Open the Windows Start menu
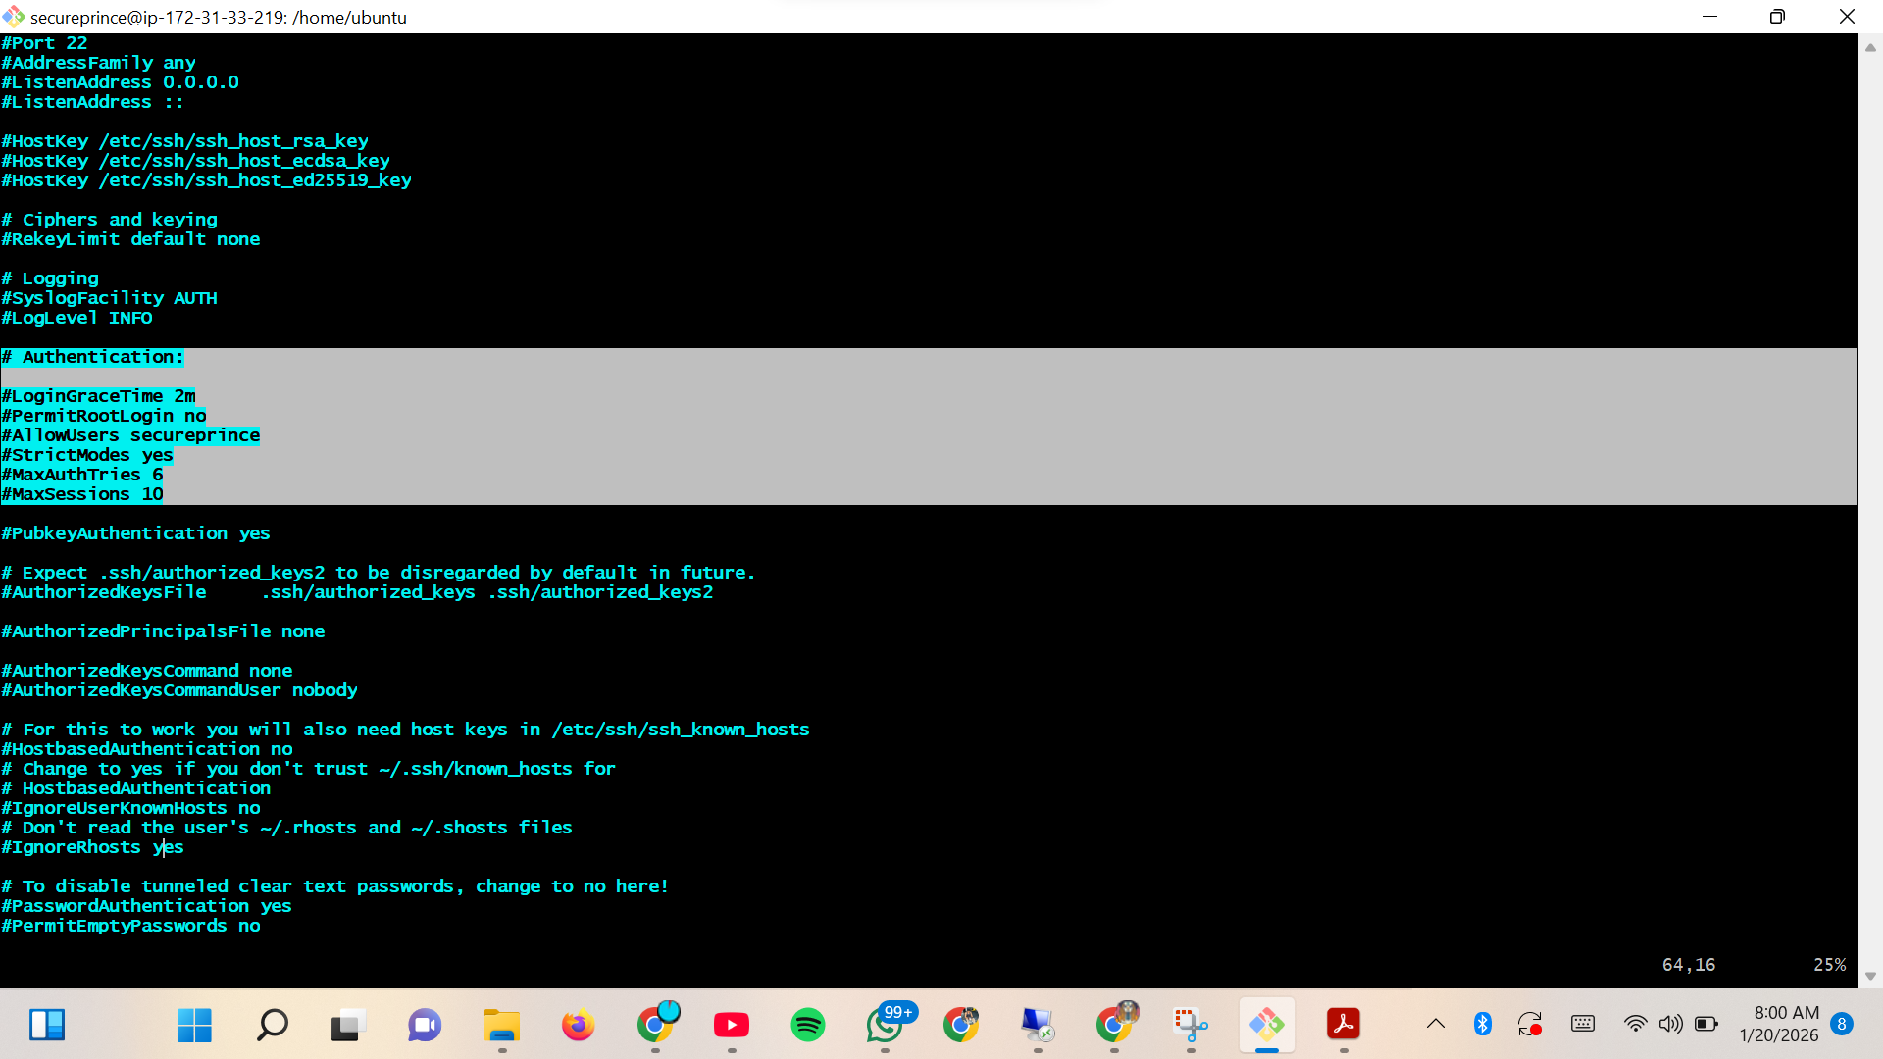Screen dimensions: 1883x1059 (x=194, y=1025)
